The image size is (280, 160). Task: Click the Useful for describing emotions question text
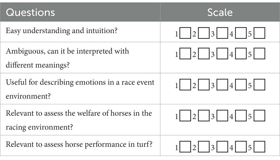pos(80,89)
